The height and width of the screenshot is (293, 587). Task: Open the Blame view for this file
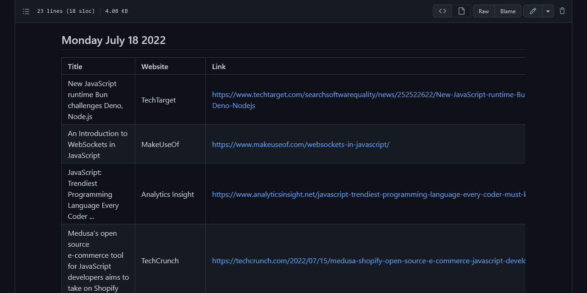(508, 11)
